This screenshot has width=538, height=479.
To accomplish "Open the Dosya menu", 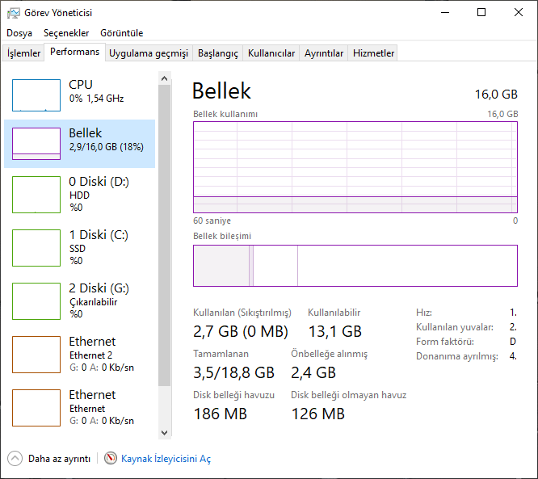I will click(19, 33).
